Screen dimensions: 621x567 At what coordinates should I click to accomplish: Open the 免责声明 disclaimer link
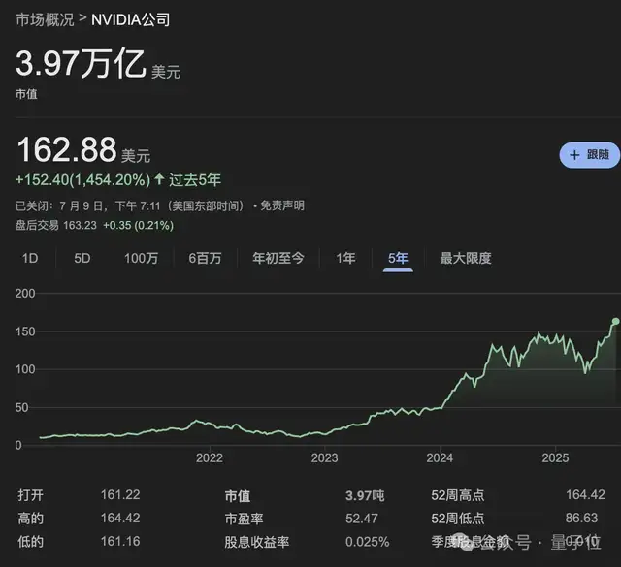pyautogui.click(x=281, y=205)
